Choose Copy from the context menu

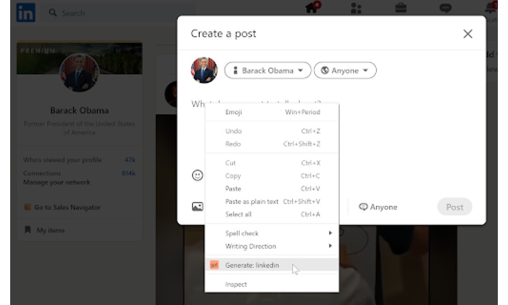[x=272, y=176]
